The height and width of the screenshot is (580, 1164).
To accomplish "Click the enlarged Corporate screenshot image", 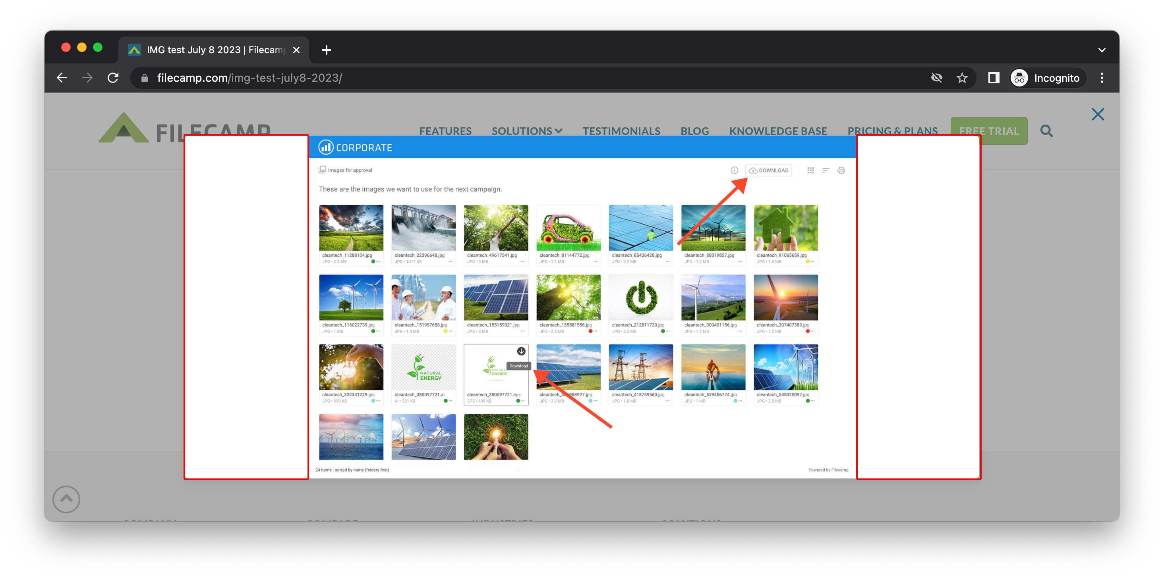I will point(582,307).
